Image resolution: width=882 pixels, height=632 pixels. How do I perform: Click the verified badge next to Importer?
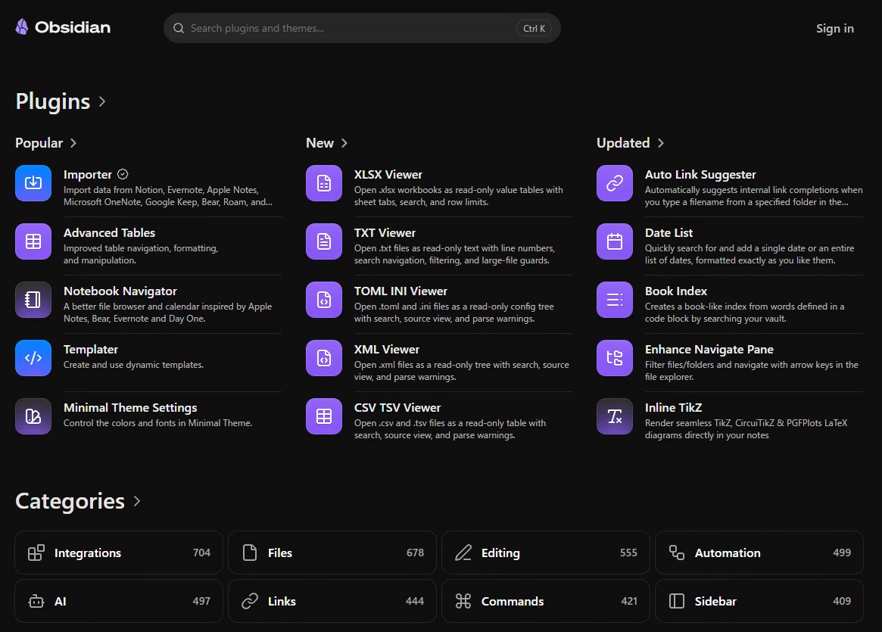point(123,174)
